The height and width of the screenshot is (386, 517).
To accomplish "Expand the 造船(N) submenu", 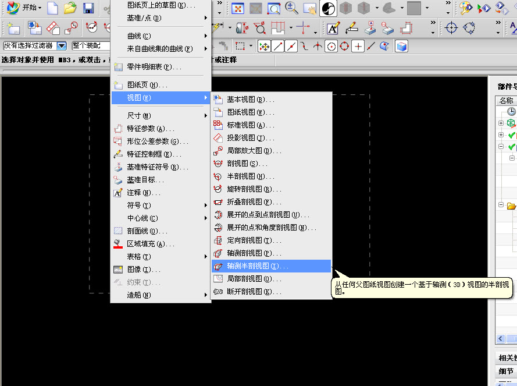I will point(161,295).
